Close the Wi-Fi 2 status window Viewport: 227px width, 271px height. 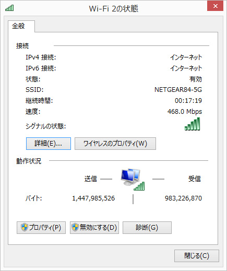pyautogui.click(x=215, y=6)
